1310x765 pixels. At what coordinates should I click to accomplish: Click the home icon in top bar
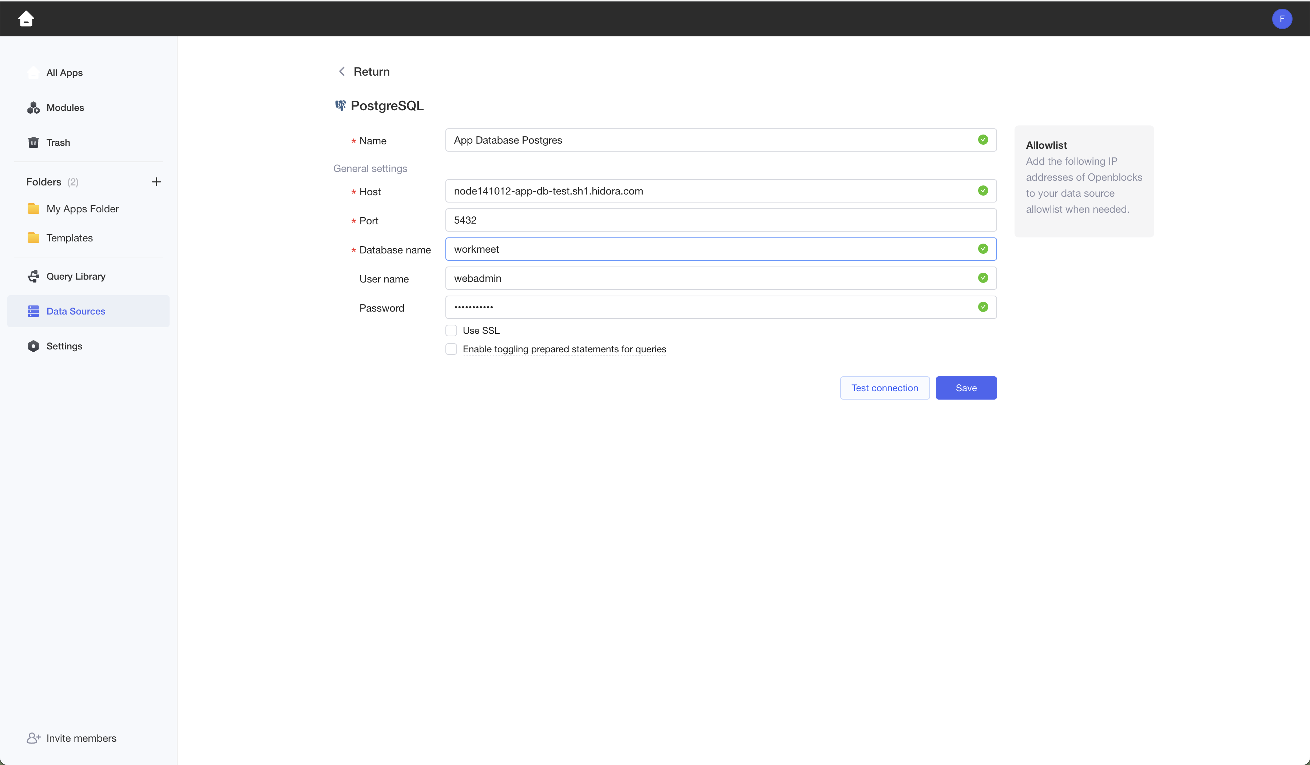pos(26,19)
